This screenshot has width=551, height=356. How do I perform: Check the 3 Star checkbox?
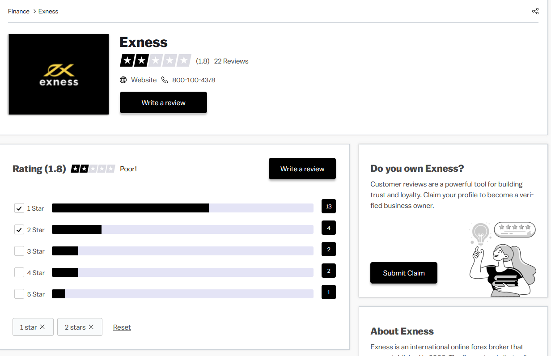(19, 251)
